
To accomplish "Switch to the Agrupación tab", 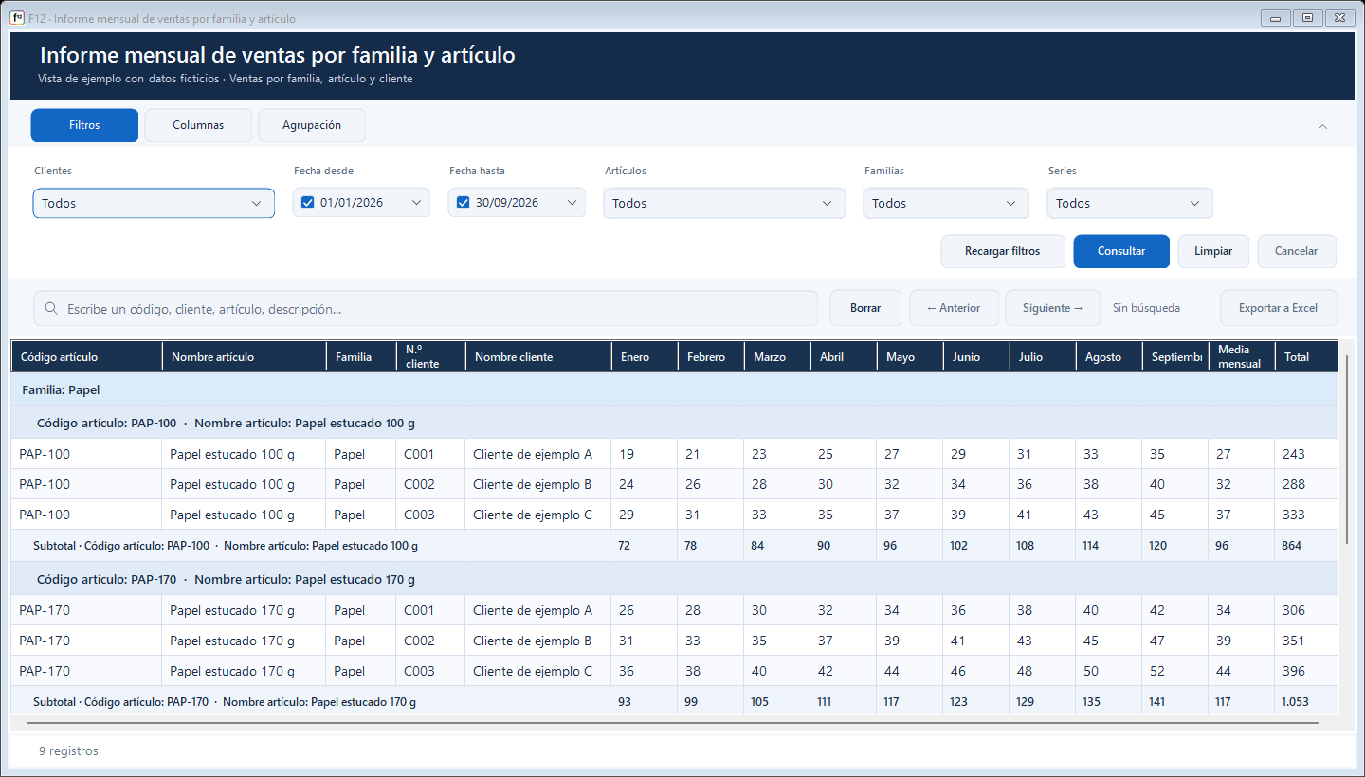I will (312, 125).
